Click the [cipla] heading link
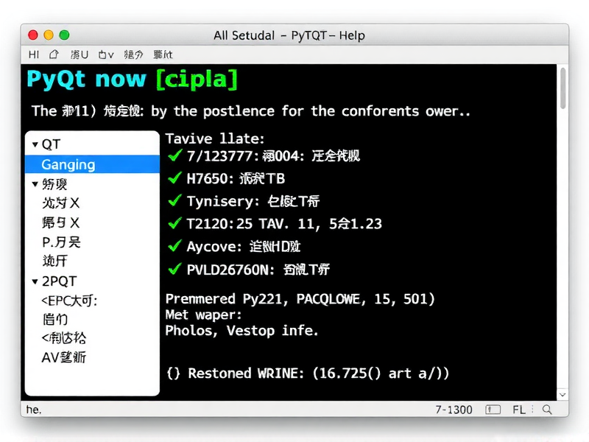This screenshot has width=589, height=442. [x=197, y=79]
